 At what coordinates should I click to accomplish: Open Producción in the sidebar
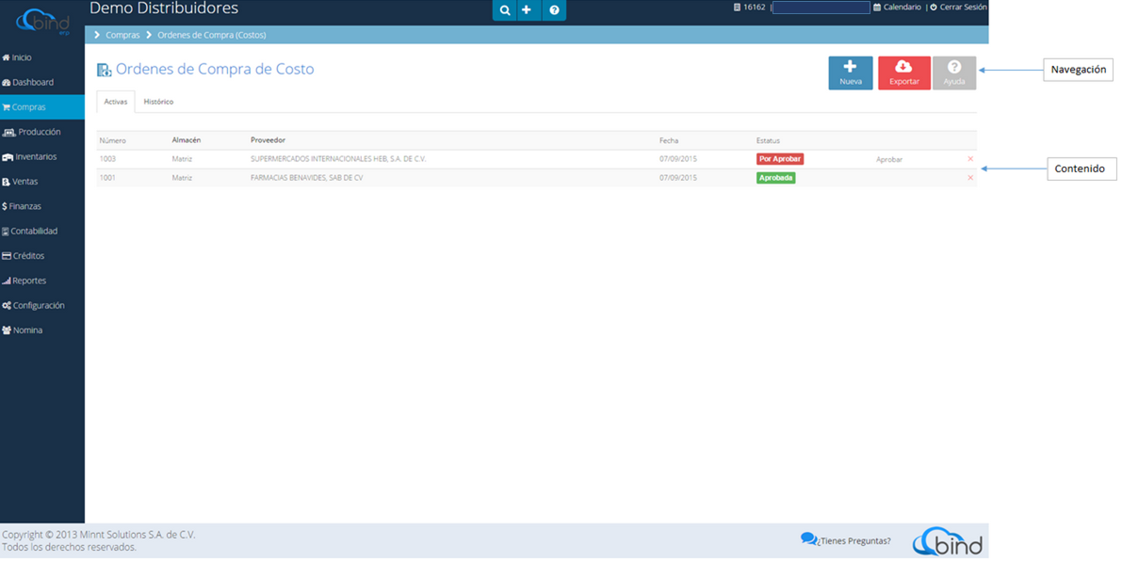(x=31, y=133)
